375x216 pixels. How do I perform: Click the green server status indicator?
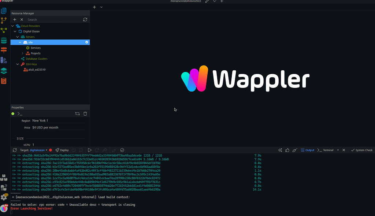(13, 114)
